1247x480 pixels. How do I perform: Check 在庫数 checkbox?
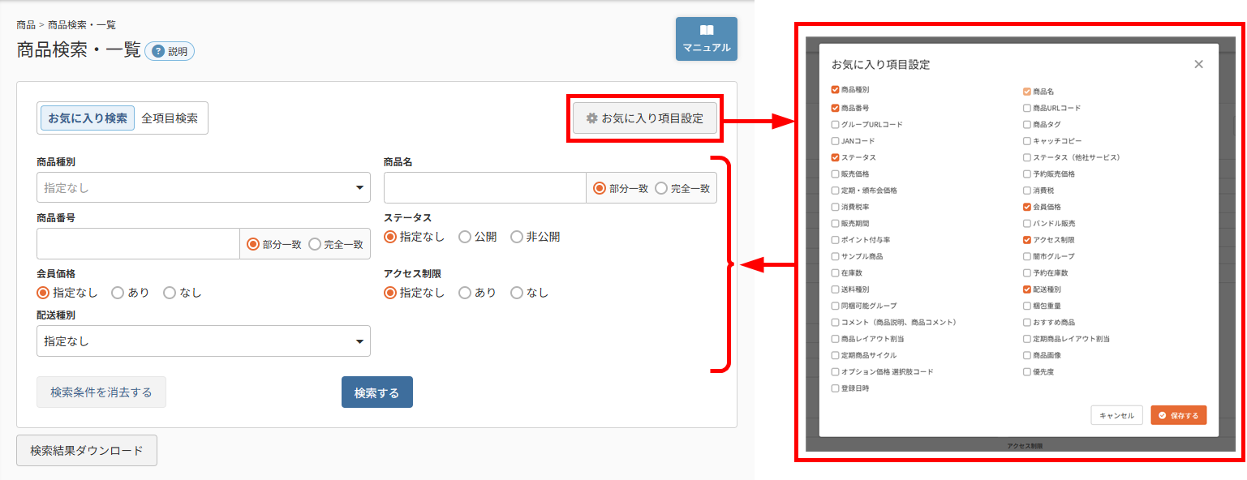pyautogui.click(x=836, y=272)
